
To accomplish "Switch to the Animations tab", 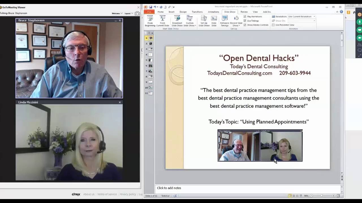I will [214, 12].
